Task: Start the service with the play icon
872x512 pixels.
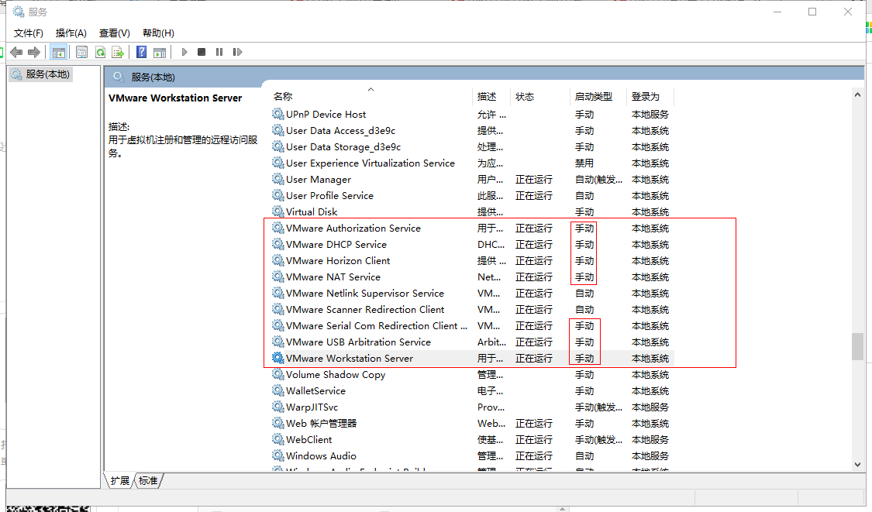Action: [184, 52]
